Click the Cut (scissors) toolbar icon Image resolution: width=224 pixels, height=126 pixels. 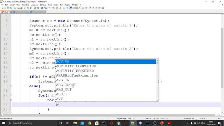24,8
